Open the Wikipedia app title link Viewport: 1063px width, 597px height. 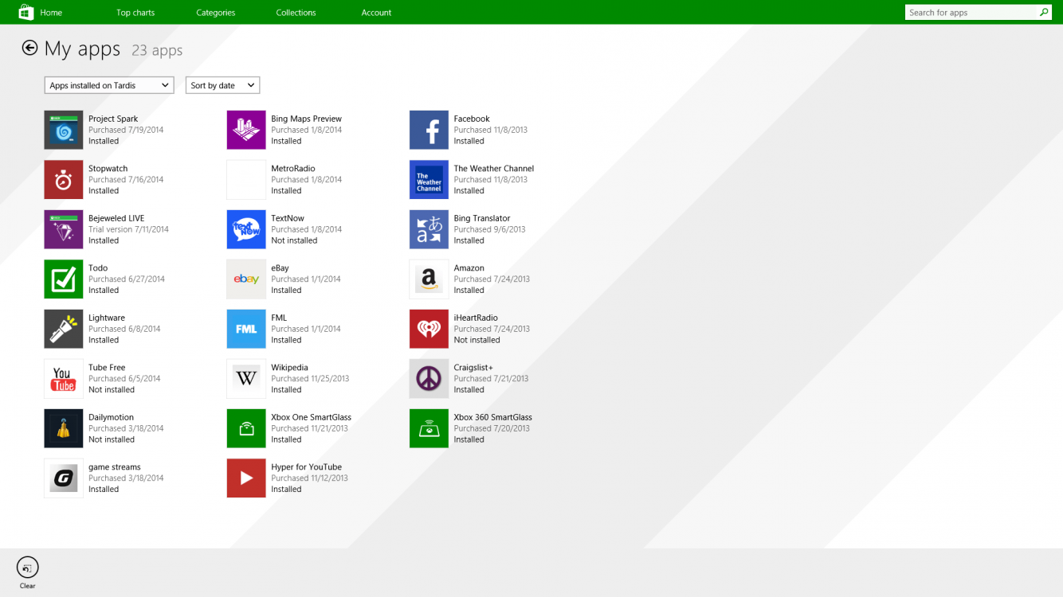(x=289, y=368)
